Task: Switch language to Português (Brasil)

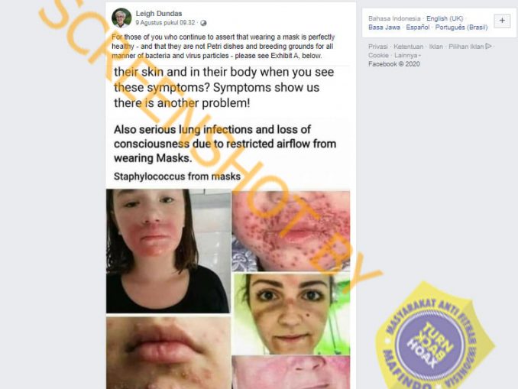Action: point(461,27)
